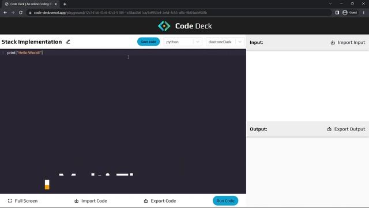This screenshot has width=369, height=208.
Task: Open browser three-dot menu
Action: (x=364, y=13)
